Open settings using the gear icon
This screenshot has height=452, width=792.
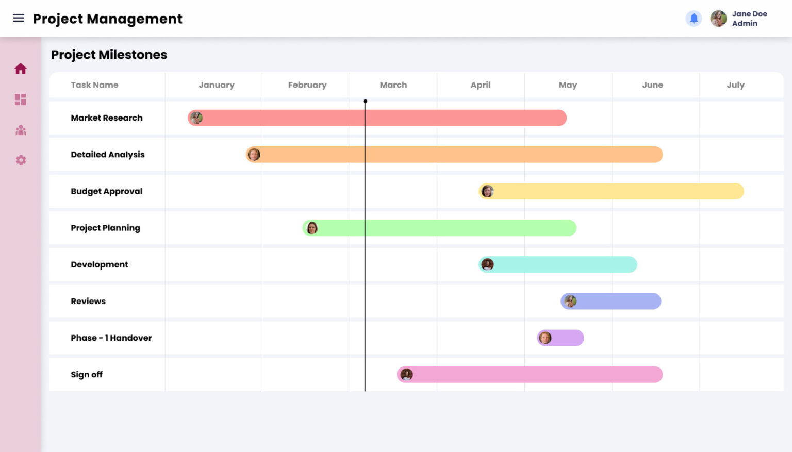tap(21, 160)
